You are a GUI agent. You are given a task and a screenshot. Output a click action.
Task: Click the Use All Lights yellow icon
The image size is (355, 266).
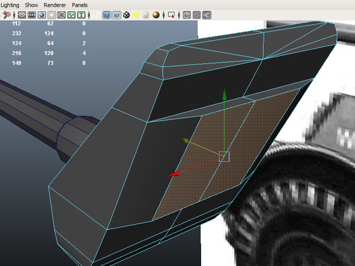point(136,15)
